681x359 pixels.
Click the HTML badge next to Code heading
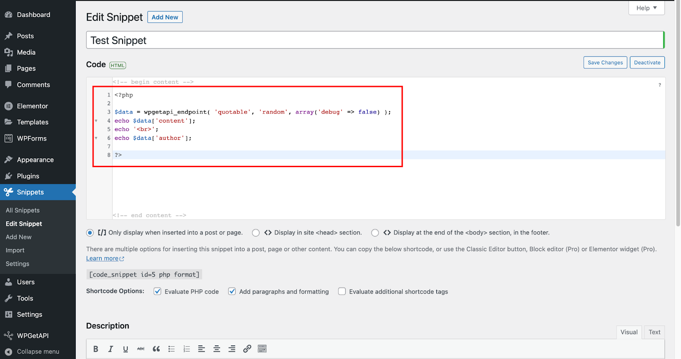click(117, 66)
